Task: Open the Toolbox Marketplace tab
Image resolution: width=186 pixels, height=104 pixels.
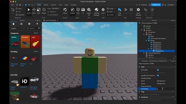Action: click(x=13, y=24)
